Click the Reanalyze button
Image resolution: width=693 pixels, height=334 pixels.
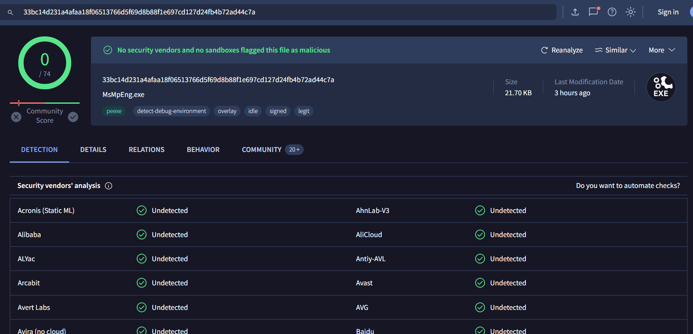562,50
